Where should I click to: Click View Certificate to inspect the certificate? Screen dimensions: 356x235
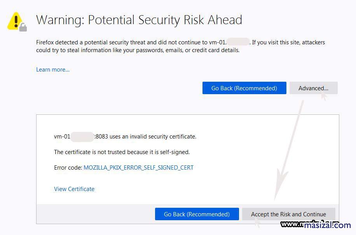click(x=74, y=189)
